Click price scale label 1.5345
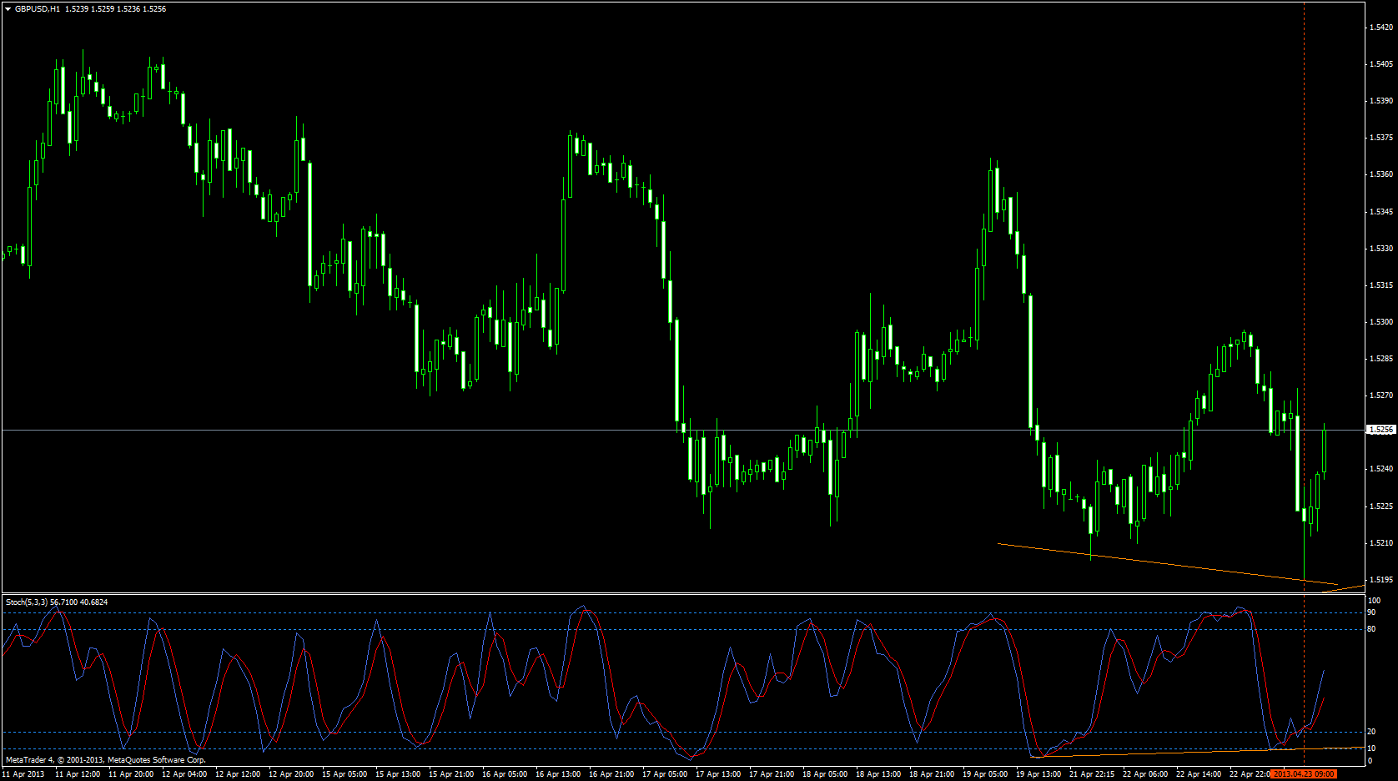 (x=1382, y=212)
